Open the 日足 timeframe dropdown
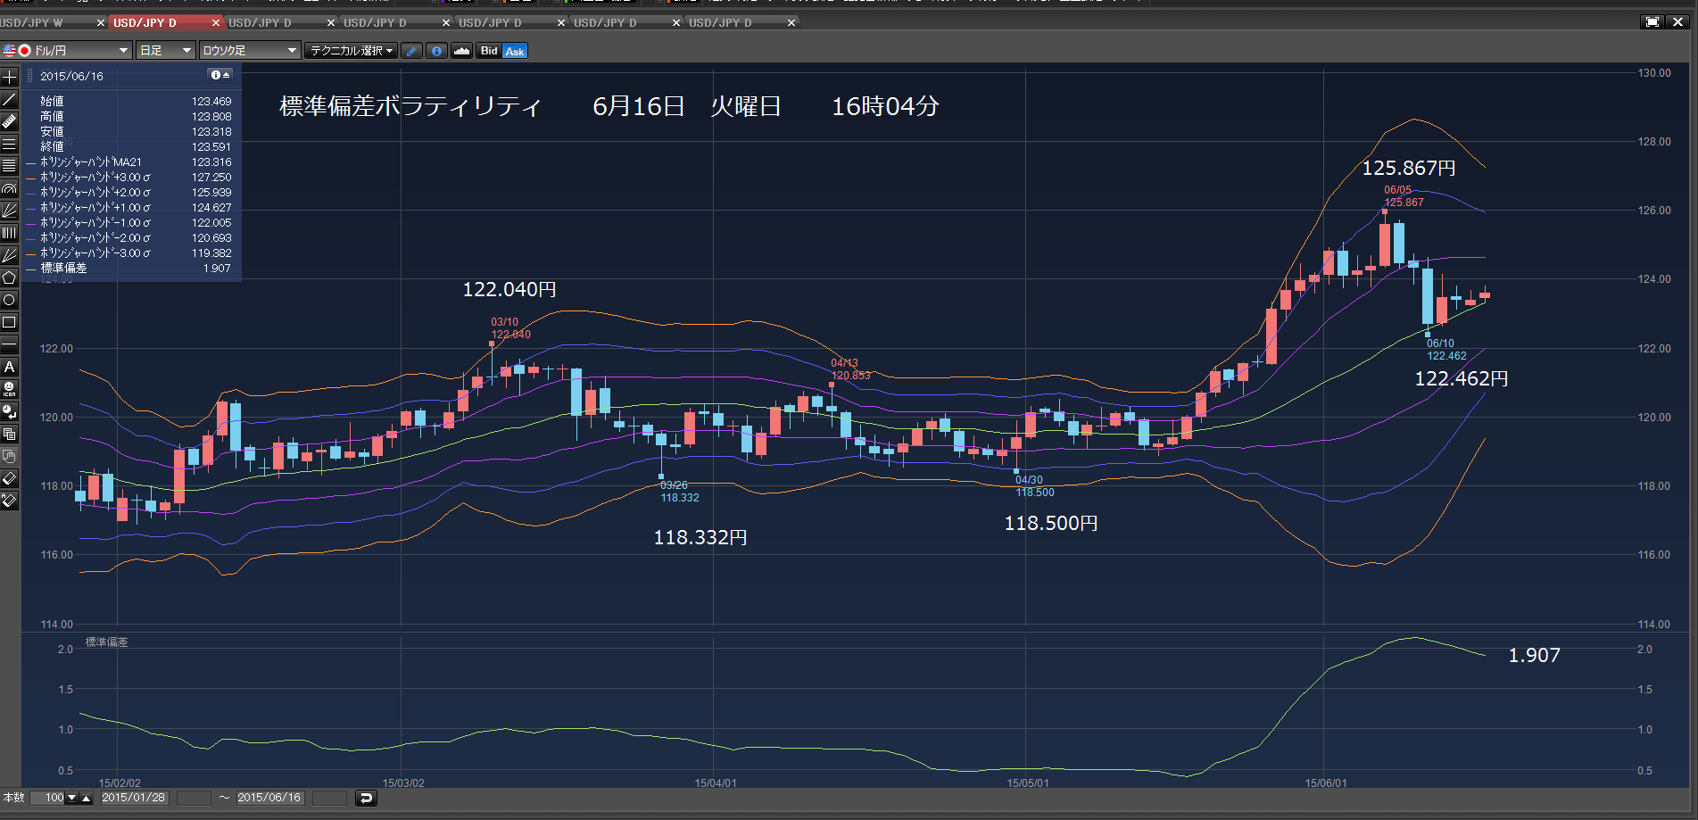This screenshot has height=820, width=1698. click(x=165, y=51)
